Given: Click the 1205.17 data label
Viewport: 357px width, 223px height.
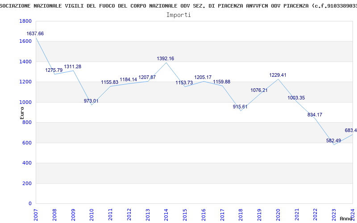Looking at the screenshot, I should pyautogui.click(x=203, y=77).
